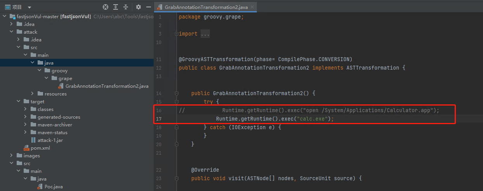
Task: Hide the project panel with minus icon
Action: 149,7
